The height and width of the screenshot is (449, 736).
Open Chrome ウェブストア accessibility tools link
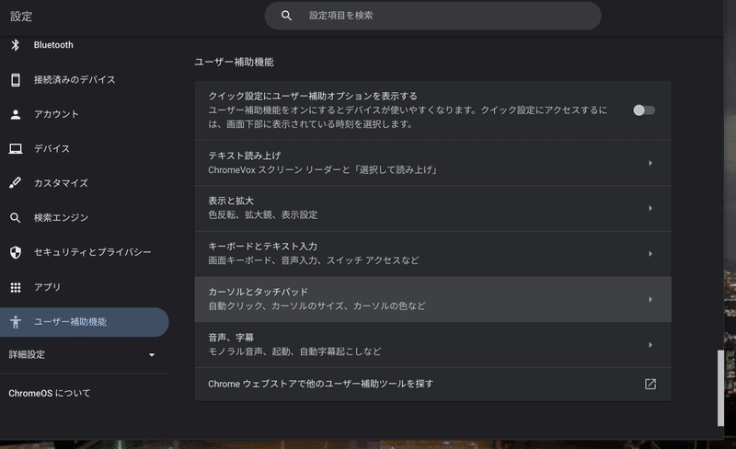coord(432,385)
